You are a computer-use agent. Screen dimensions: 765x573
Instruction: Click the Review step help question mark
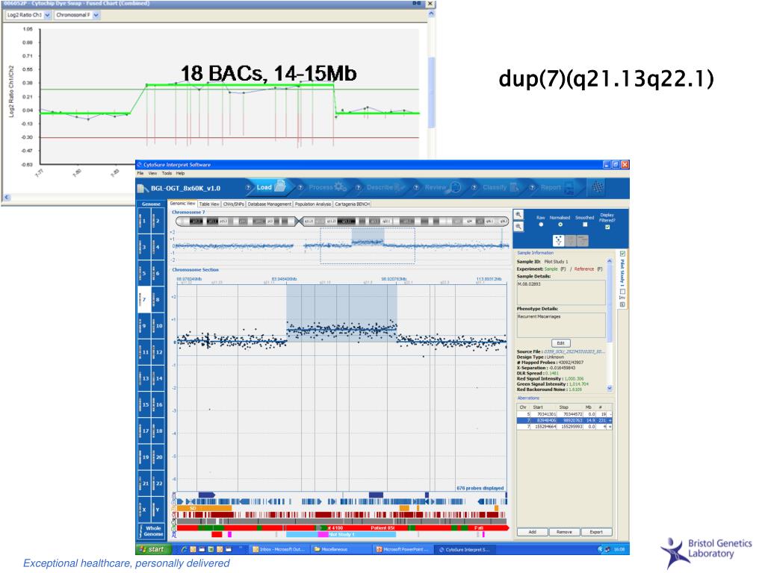tap(416, 187)
